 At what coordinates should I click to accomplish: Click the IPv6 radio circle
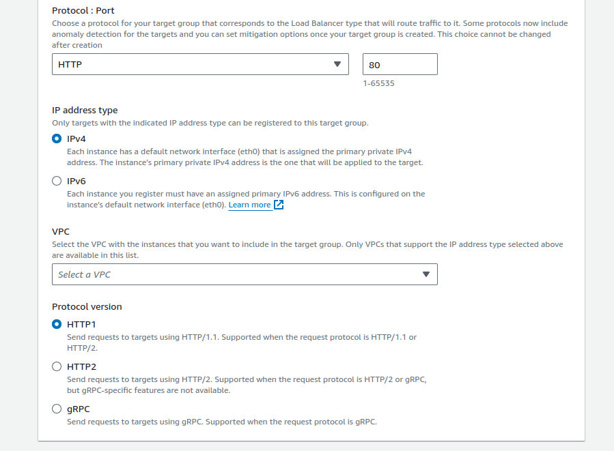click(57, 181)
